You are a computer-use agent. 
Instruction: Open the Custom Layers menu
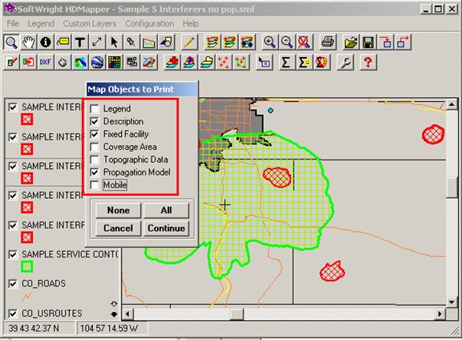coord(90,23)
